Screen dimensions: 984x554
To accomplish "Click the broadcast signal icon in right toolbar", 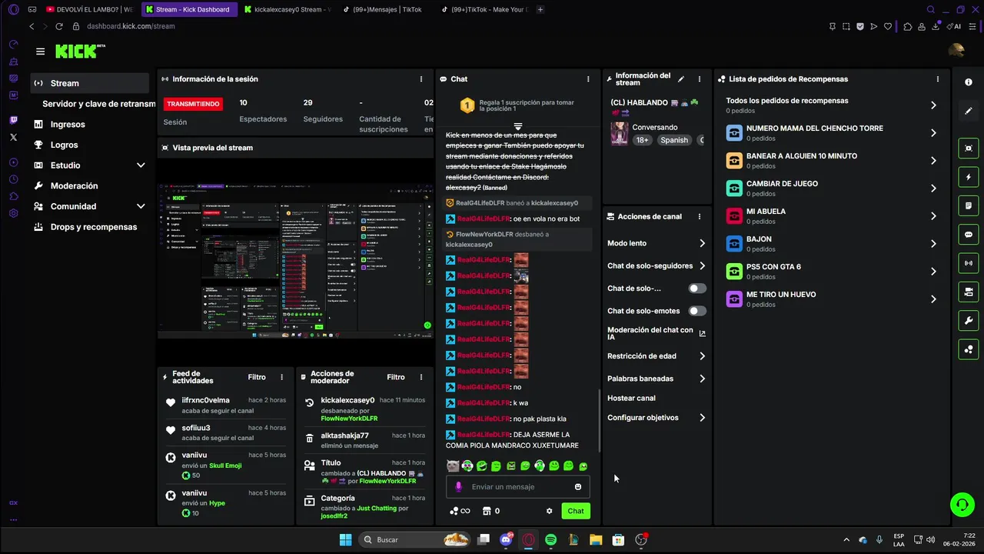I will click(969, 263).
